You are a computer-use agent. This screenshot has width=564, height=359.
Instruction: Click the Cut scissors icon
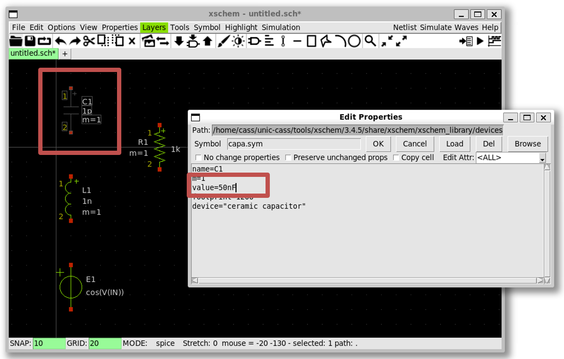click(x=89, y=41)
